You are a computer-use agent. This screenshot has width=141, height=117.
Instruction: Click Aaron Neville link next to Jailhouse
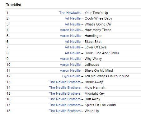pos(70,65)
